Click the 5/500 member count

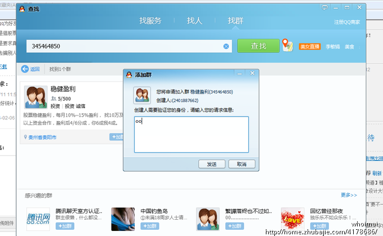coord(64,99)
